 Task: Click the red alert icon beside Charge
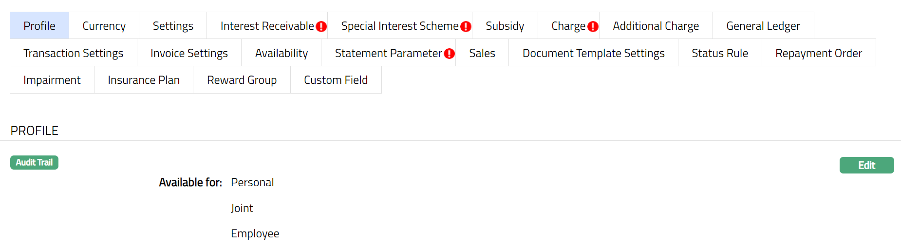[x=593, y=27]
